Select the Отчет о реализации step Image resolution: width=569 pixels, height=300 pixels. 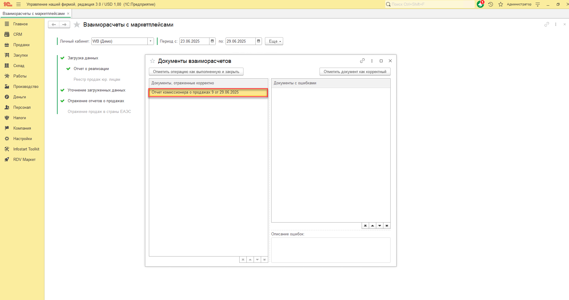[x=91, y=69]
